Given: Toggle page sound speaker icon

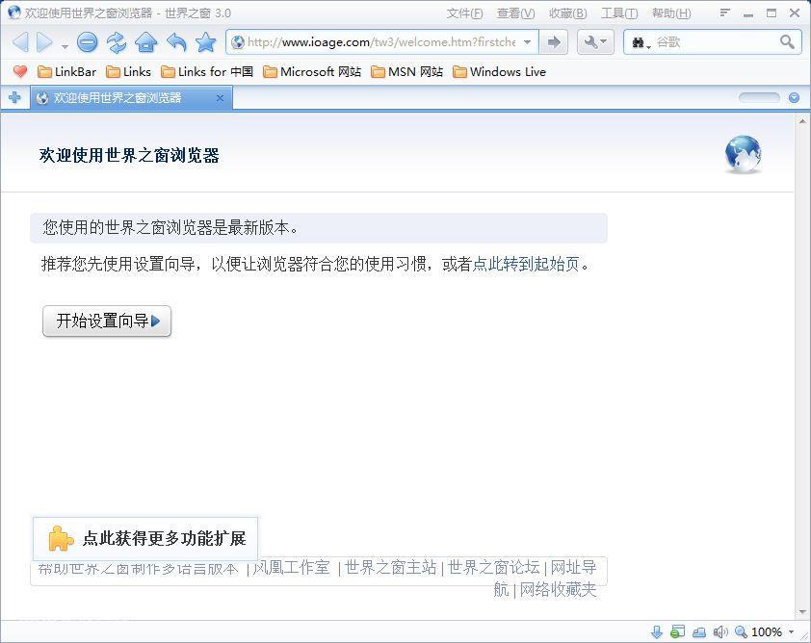Looking at the screenshot, I should click(720, 631).
